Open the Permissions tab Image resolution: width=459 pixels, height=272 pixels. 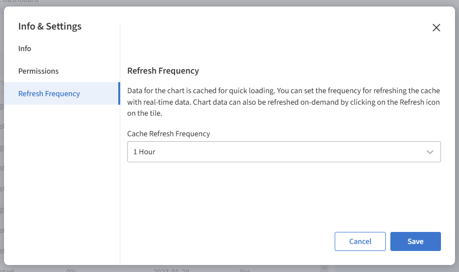38,71
